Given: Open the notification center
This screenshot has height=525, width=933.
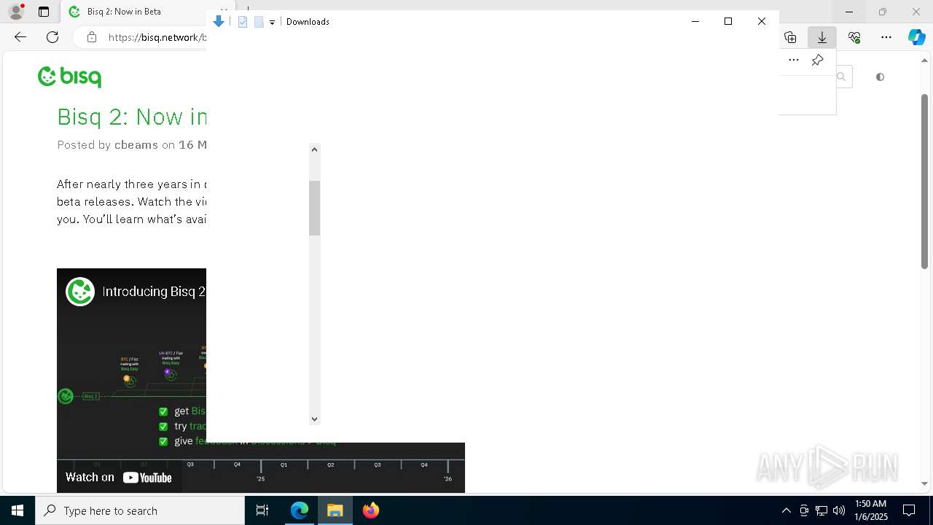Looking at the screenshot, I should (x=910, y=510).
